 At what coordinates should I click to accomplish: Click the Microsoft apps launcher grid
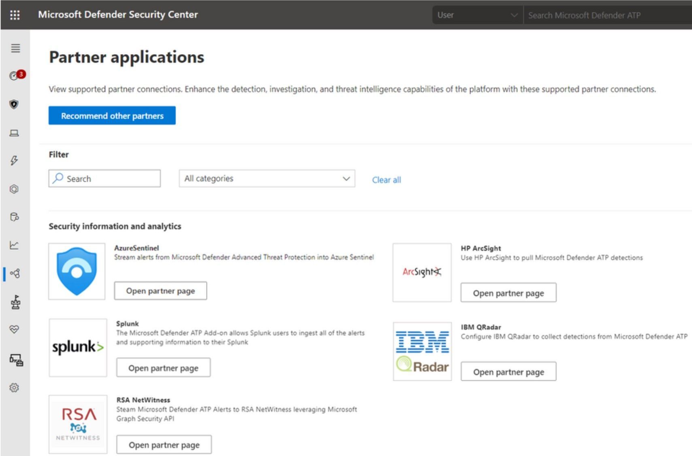[15, 15]
